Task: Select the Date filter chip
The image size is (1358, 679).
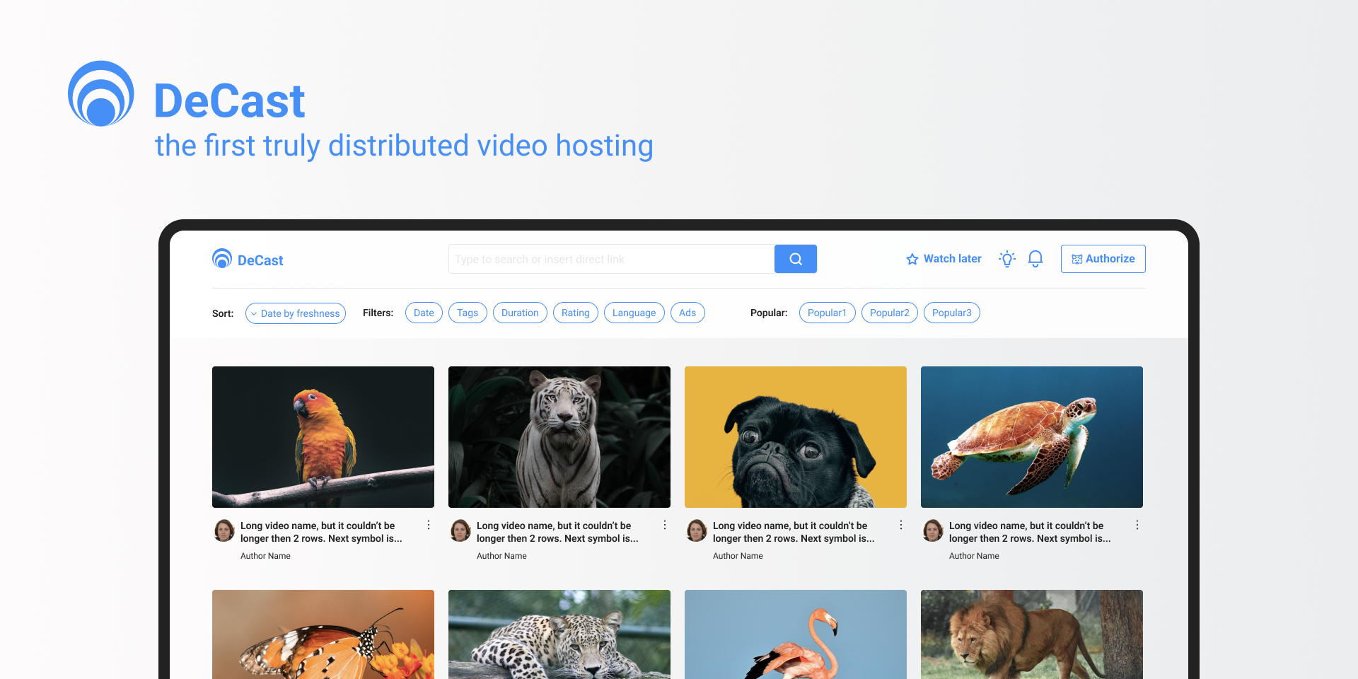Action: tap(424, 313)
